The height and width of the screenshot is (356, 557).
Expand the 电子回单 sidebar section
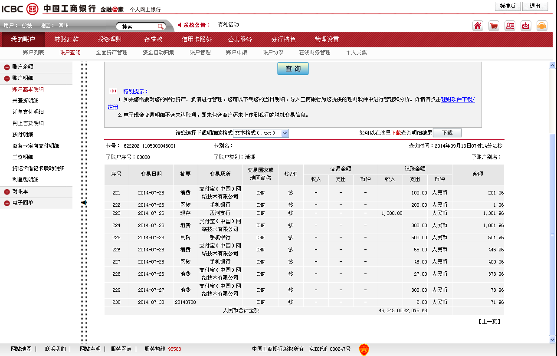7,203
